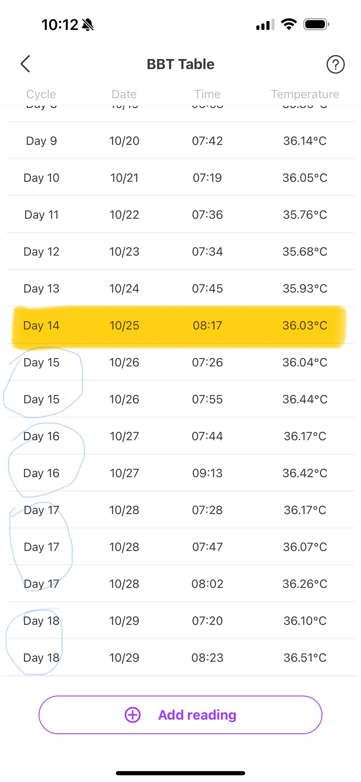The width and height of the screenshot is (361, 782).
Task: Tap the 09:13 reading time entry
Action: [x=207, y=473]
